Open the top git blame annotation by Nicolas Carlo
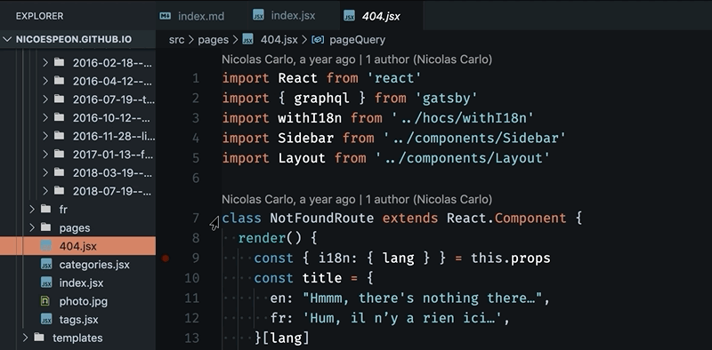Screen dimensions: 712x350 357,60
